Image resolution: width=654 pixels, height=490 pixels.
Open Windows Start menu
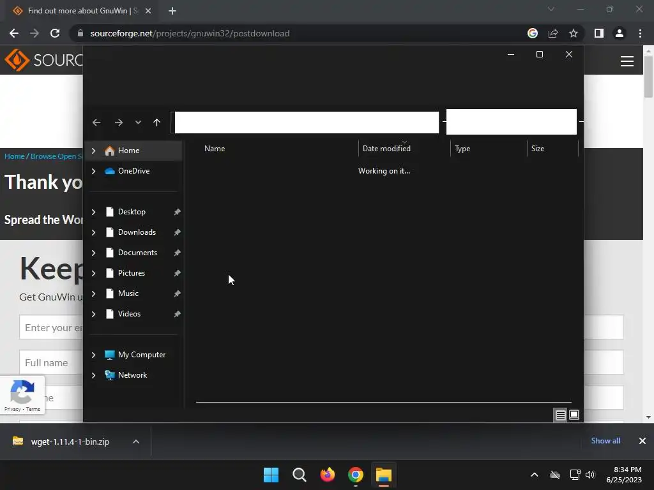(x=271, y=475)
